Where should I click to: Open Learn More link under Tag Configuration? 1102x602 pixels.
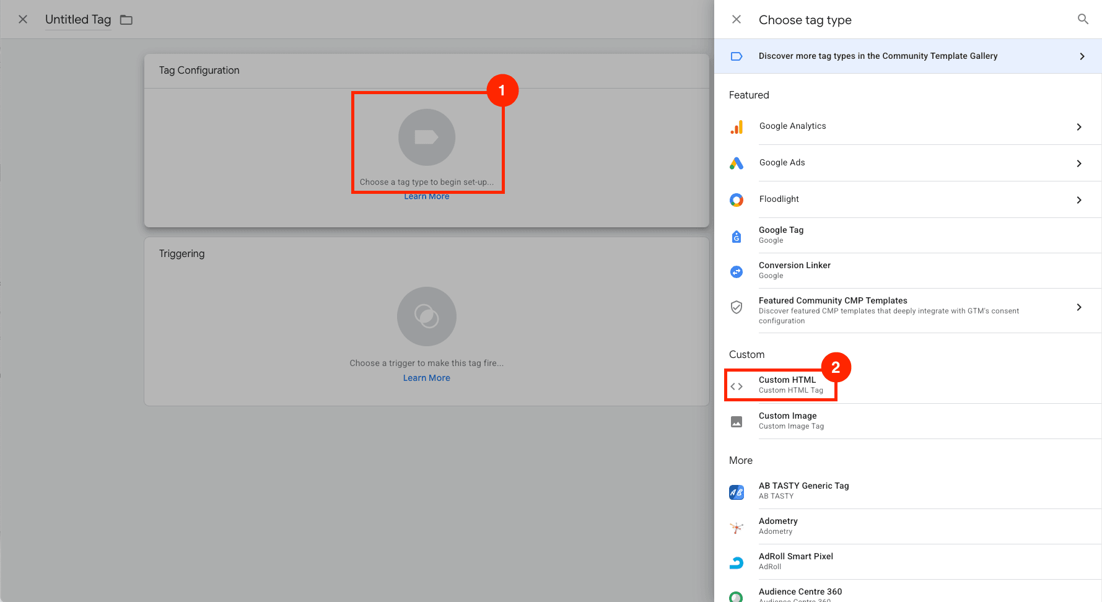click(x=427, y=196)
